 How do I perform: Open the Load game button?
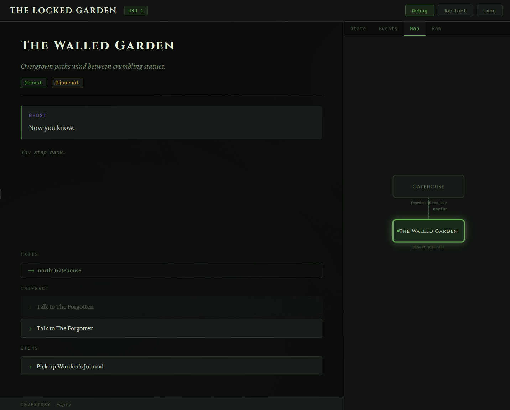[489, 11]
